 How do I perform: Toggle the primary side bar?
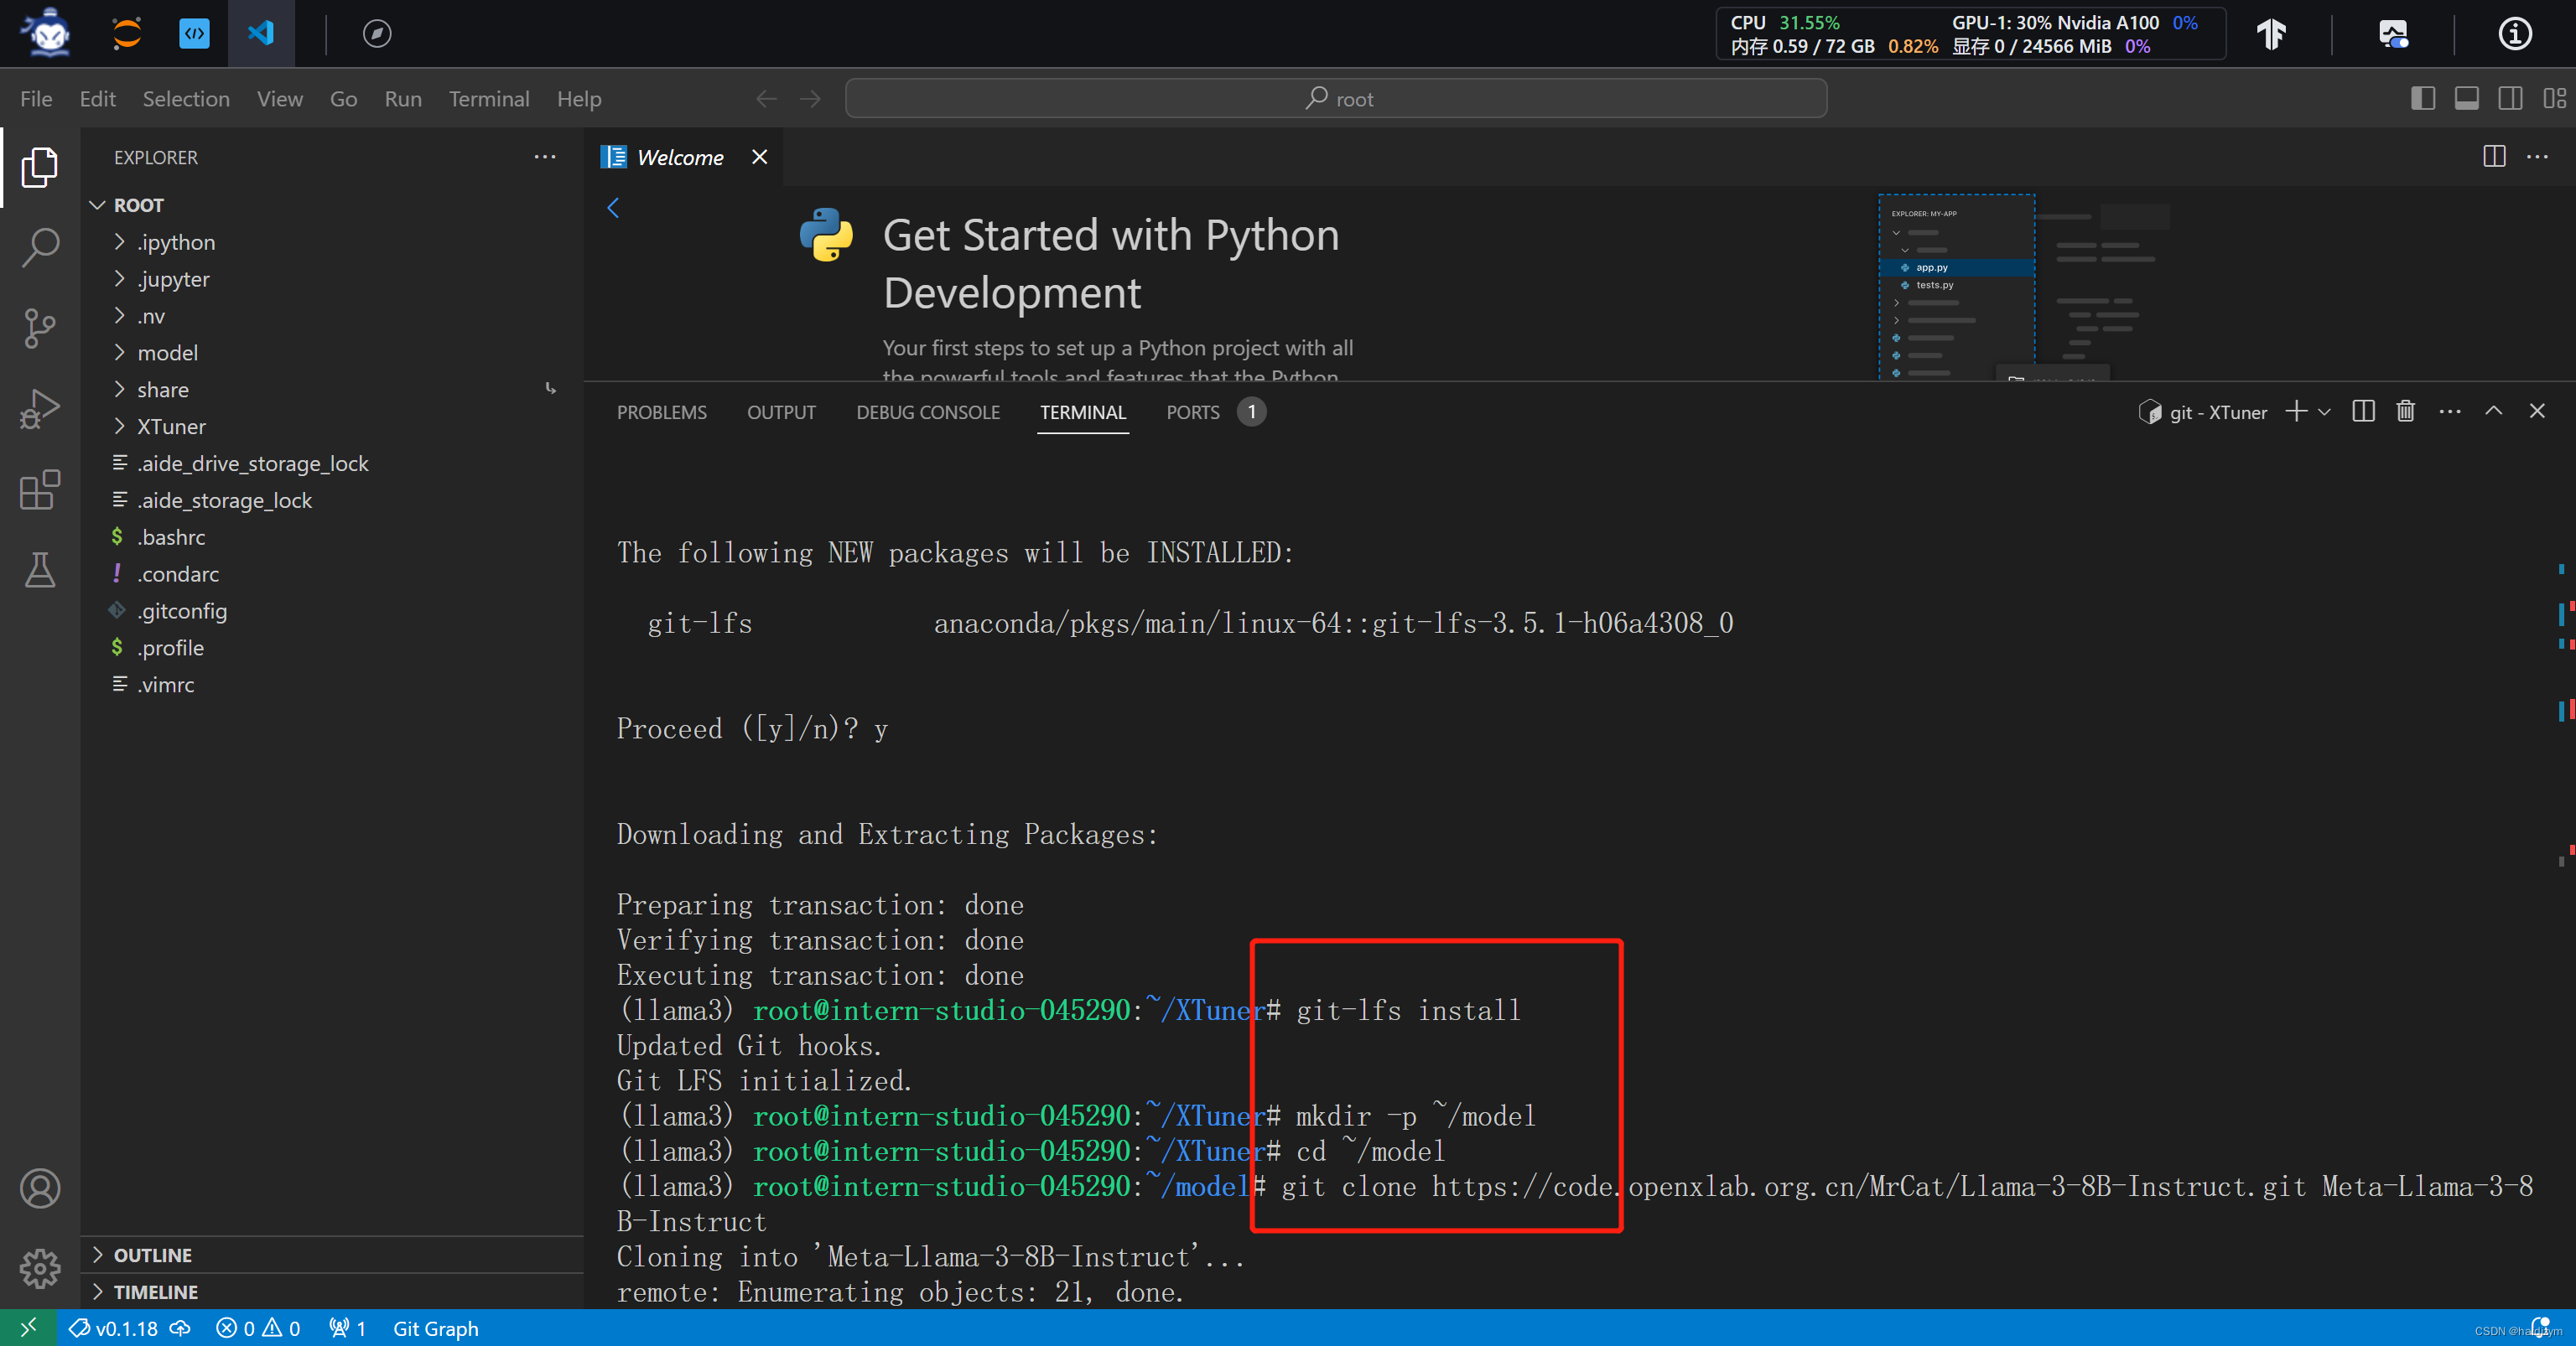2423,99
